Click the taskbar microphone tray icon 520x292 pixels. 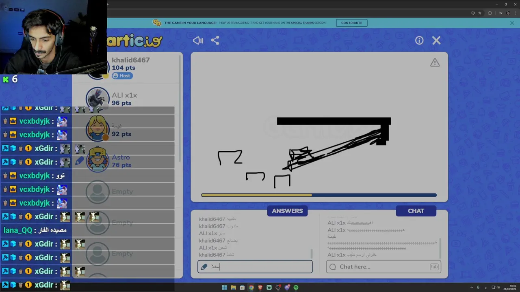click(478, 288)
